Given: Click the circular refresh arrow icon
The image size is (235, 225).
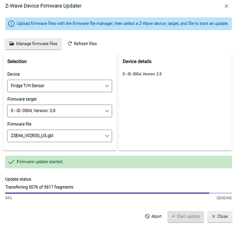Looking at the screenshot, I should point(70,44).
